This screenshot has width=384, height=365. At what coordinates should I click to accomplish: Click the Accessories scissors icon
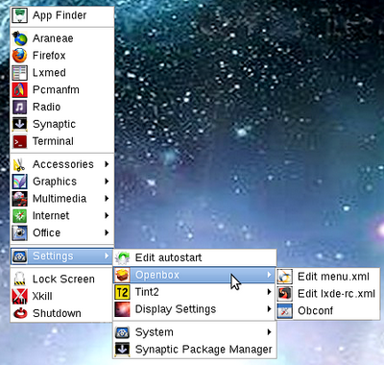pos(19,164)
